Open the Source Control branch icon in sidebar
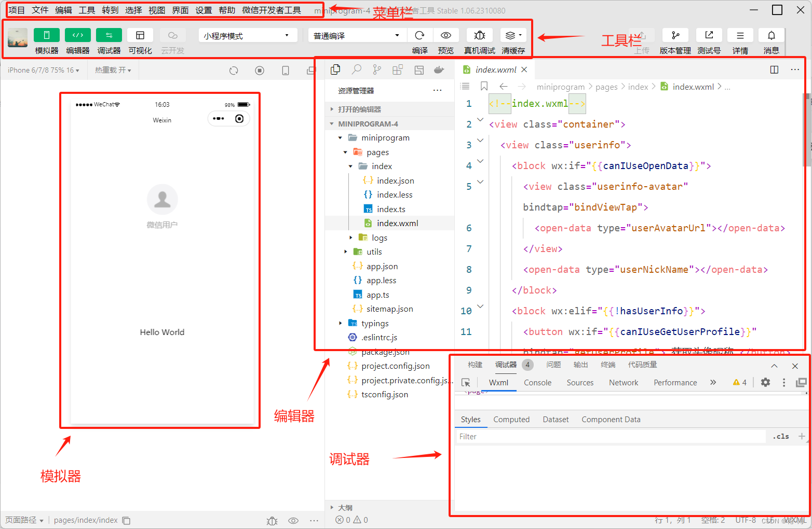The width and height of the screenshot is (812, 529). tap(377, 69)
